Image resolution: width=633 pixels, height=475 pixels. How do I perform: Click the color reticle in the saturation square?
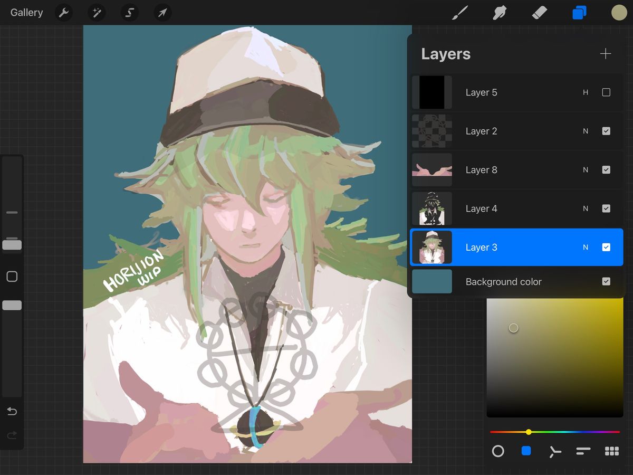513,328
